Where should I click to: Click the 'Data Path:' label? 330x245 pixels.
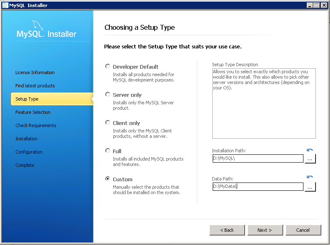223,179
